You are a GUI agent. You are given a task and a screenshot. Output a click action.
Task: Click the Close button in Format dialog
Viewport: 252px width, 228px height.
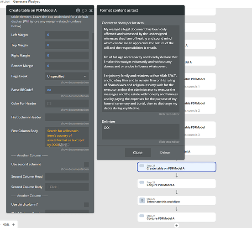pyautogui.click(x=138, y=153)
